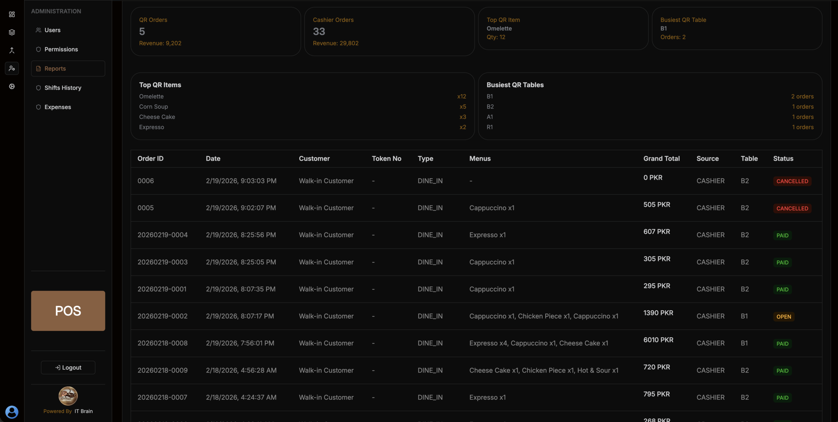Go to Shifts History section
The image size is (838, 422).
click(x=63, y=88)
